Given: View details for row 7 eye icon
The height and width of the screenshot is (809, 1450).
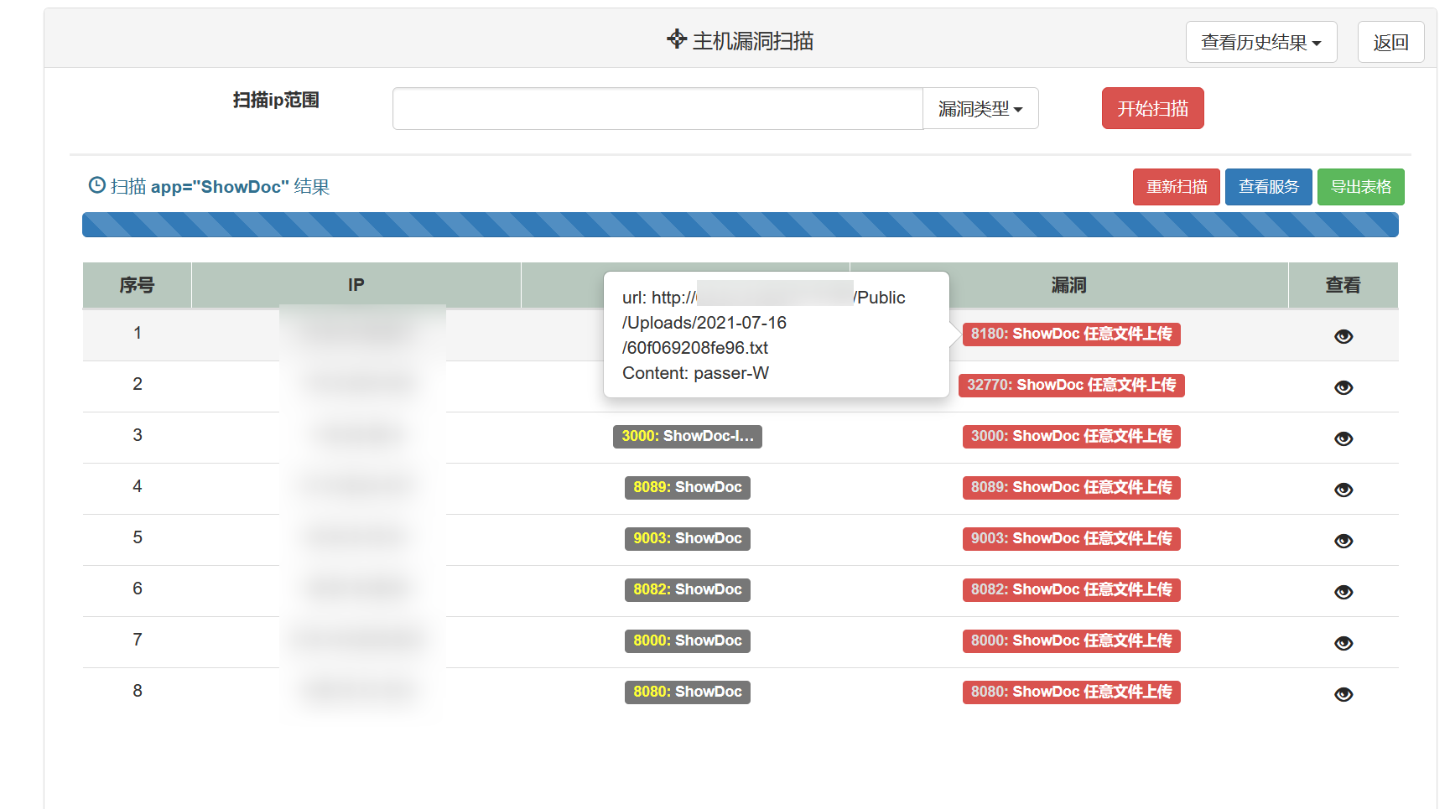Looking at the screenshot, I should (x=1343, y=643).
